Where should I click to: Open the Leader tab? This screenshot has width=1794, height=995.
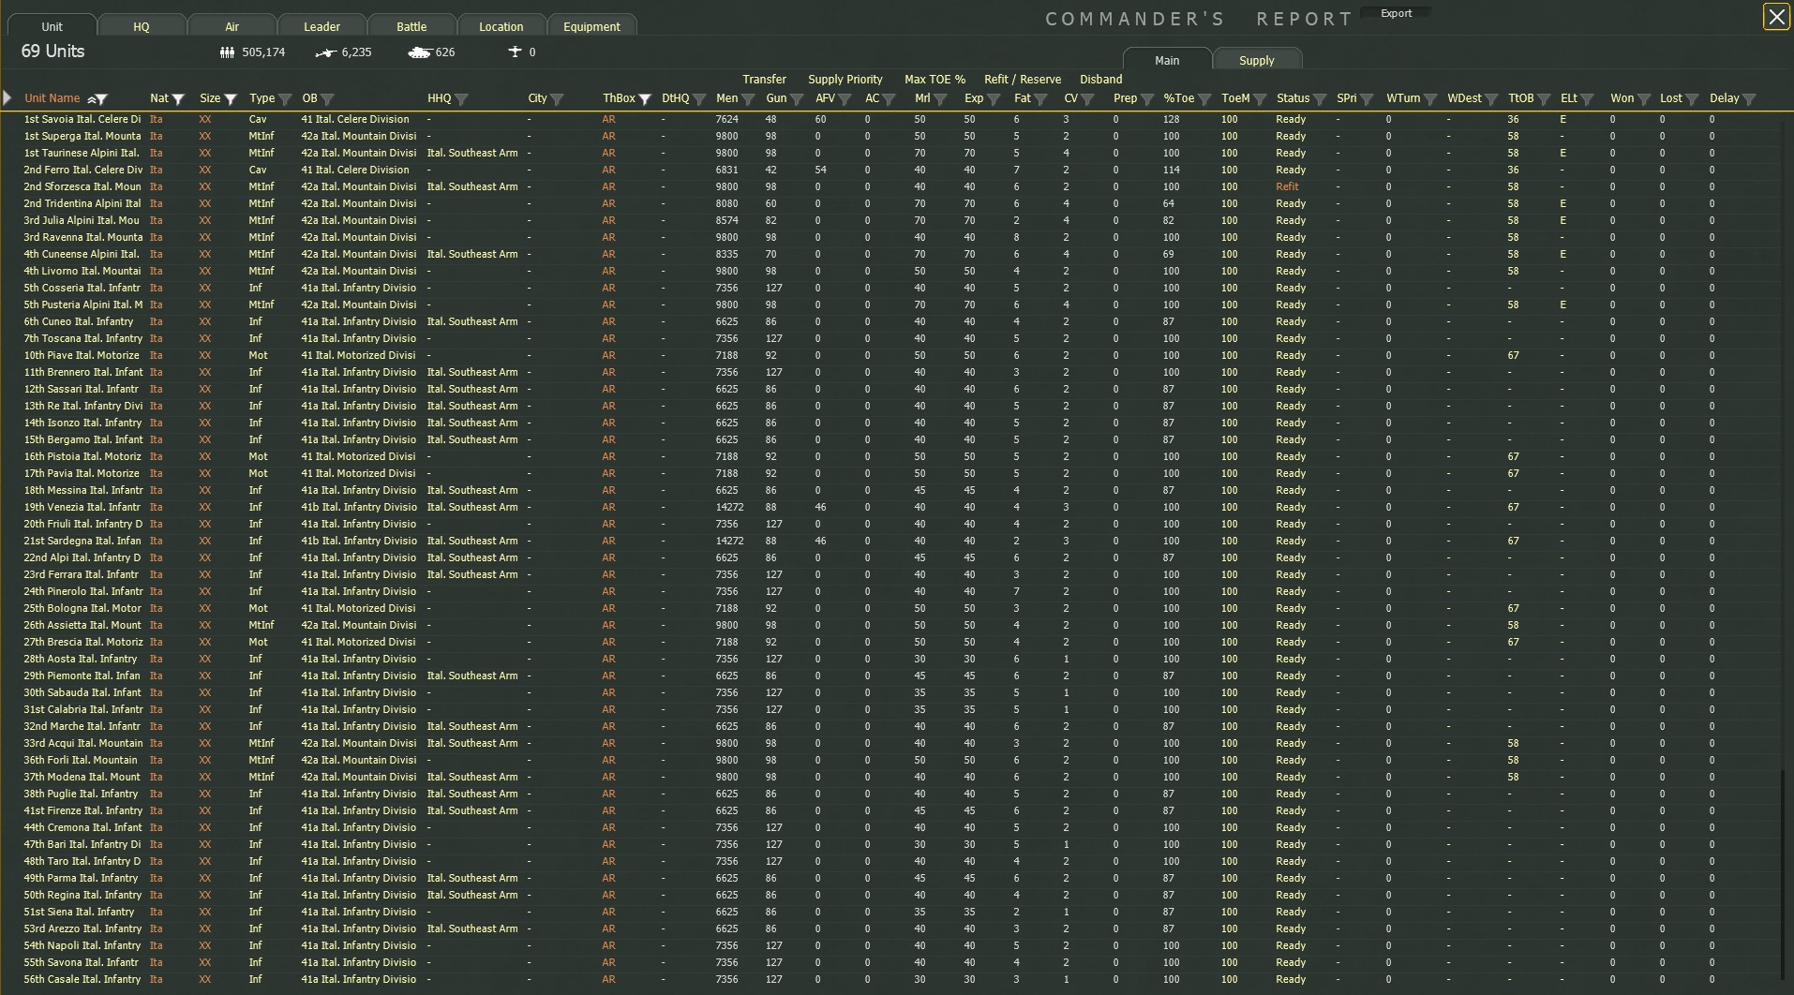click(321, 26)
